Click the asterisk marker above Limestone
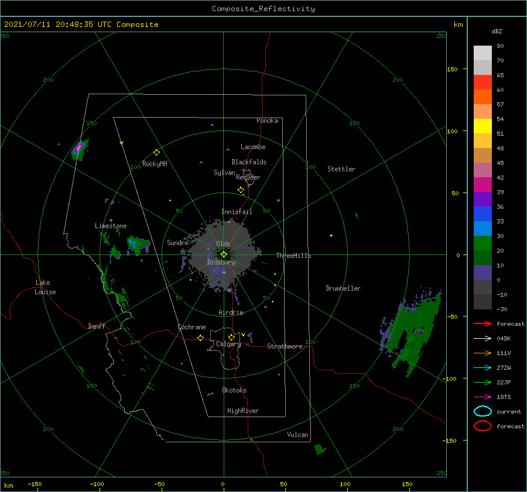 pyautogui.click(x=111, y=221)
